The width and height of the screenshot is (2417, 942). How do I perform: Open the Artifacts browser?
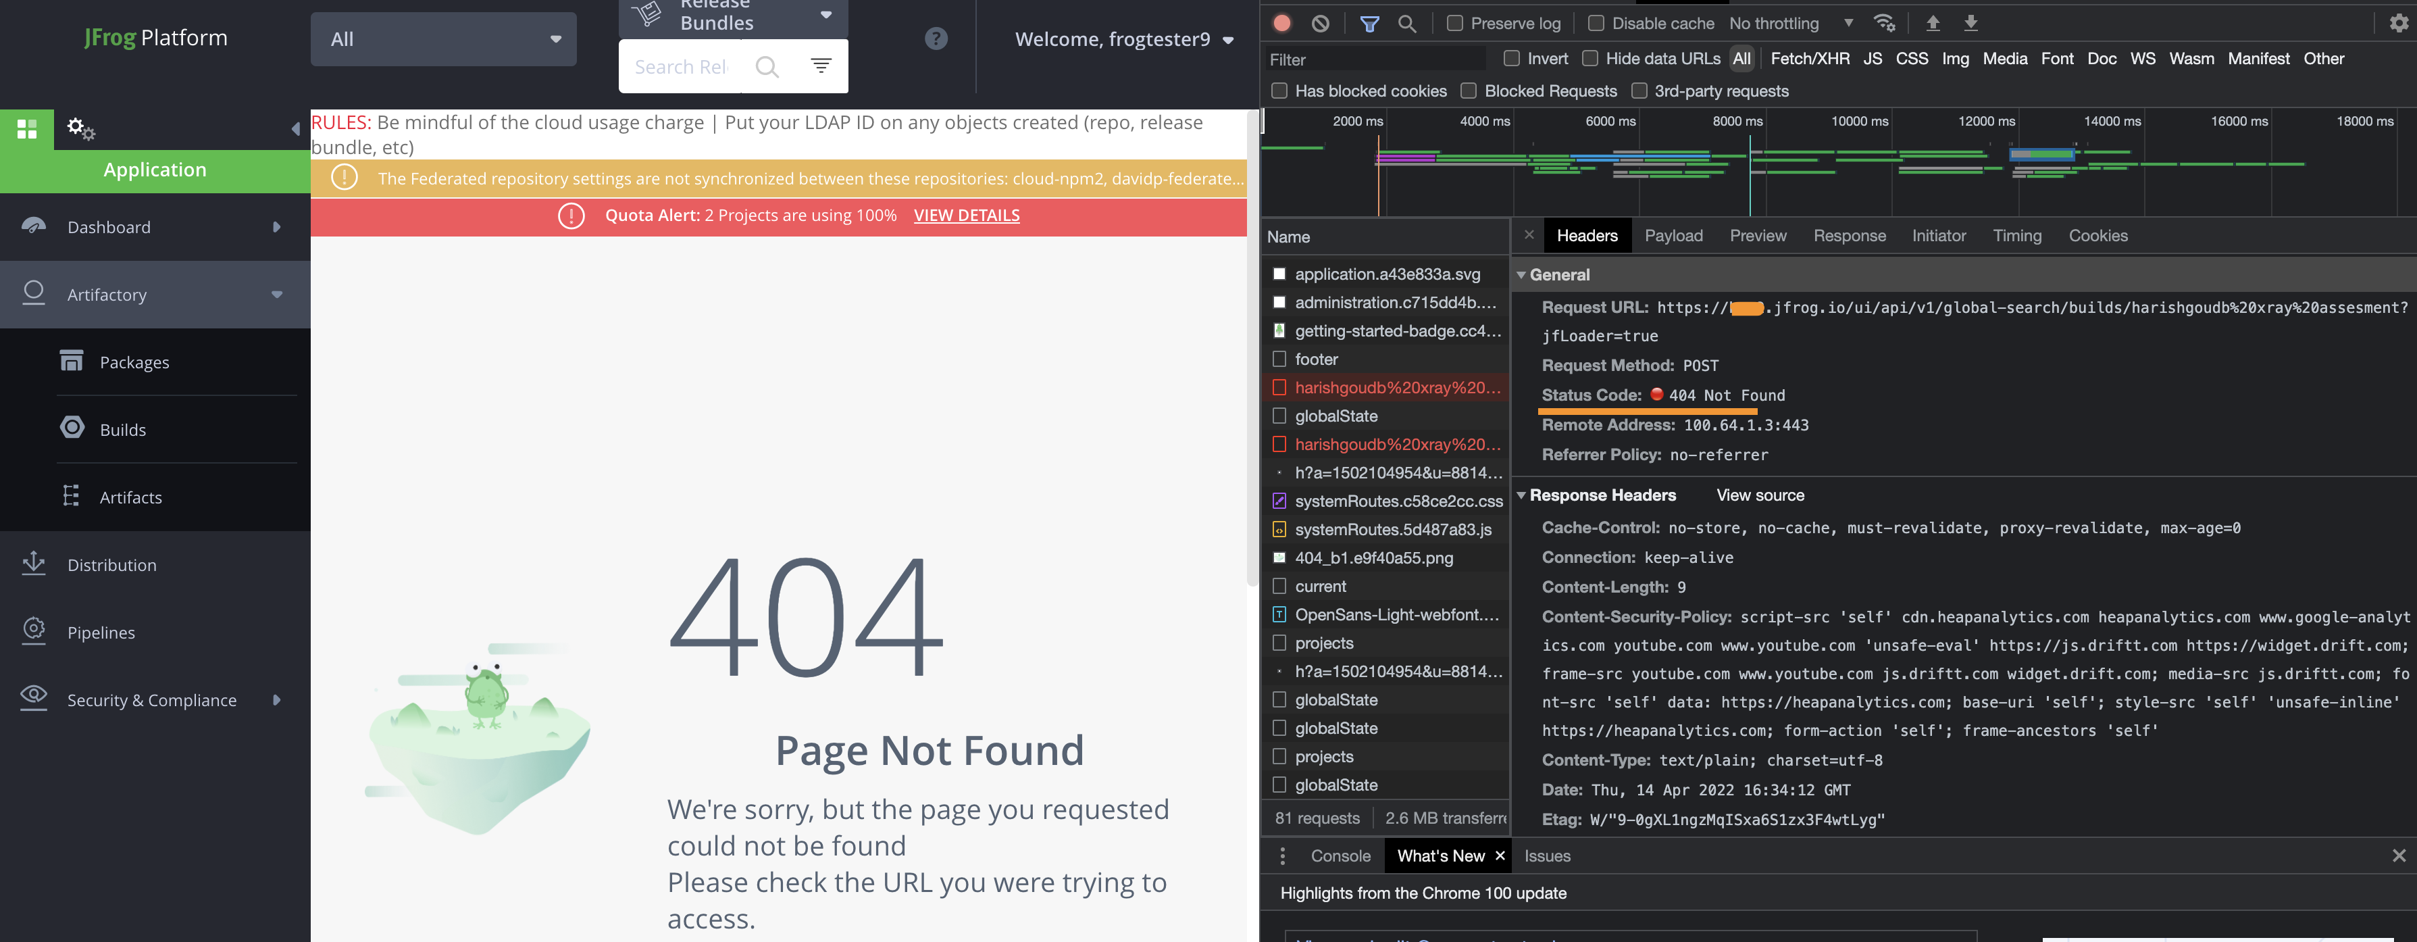click(x=130, y=496)
